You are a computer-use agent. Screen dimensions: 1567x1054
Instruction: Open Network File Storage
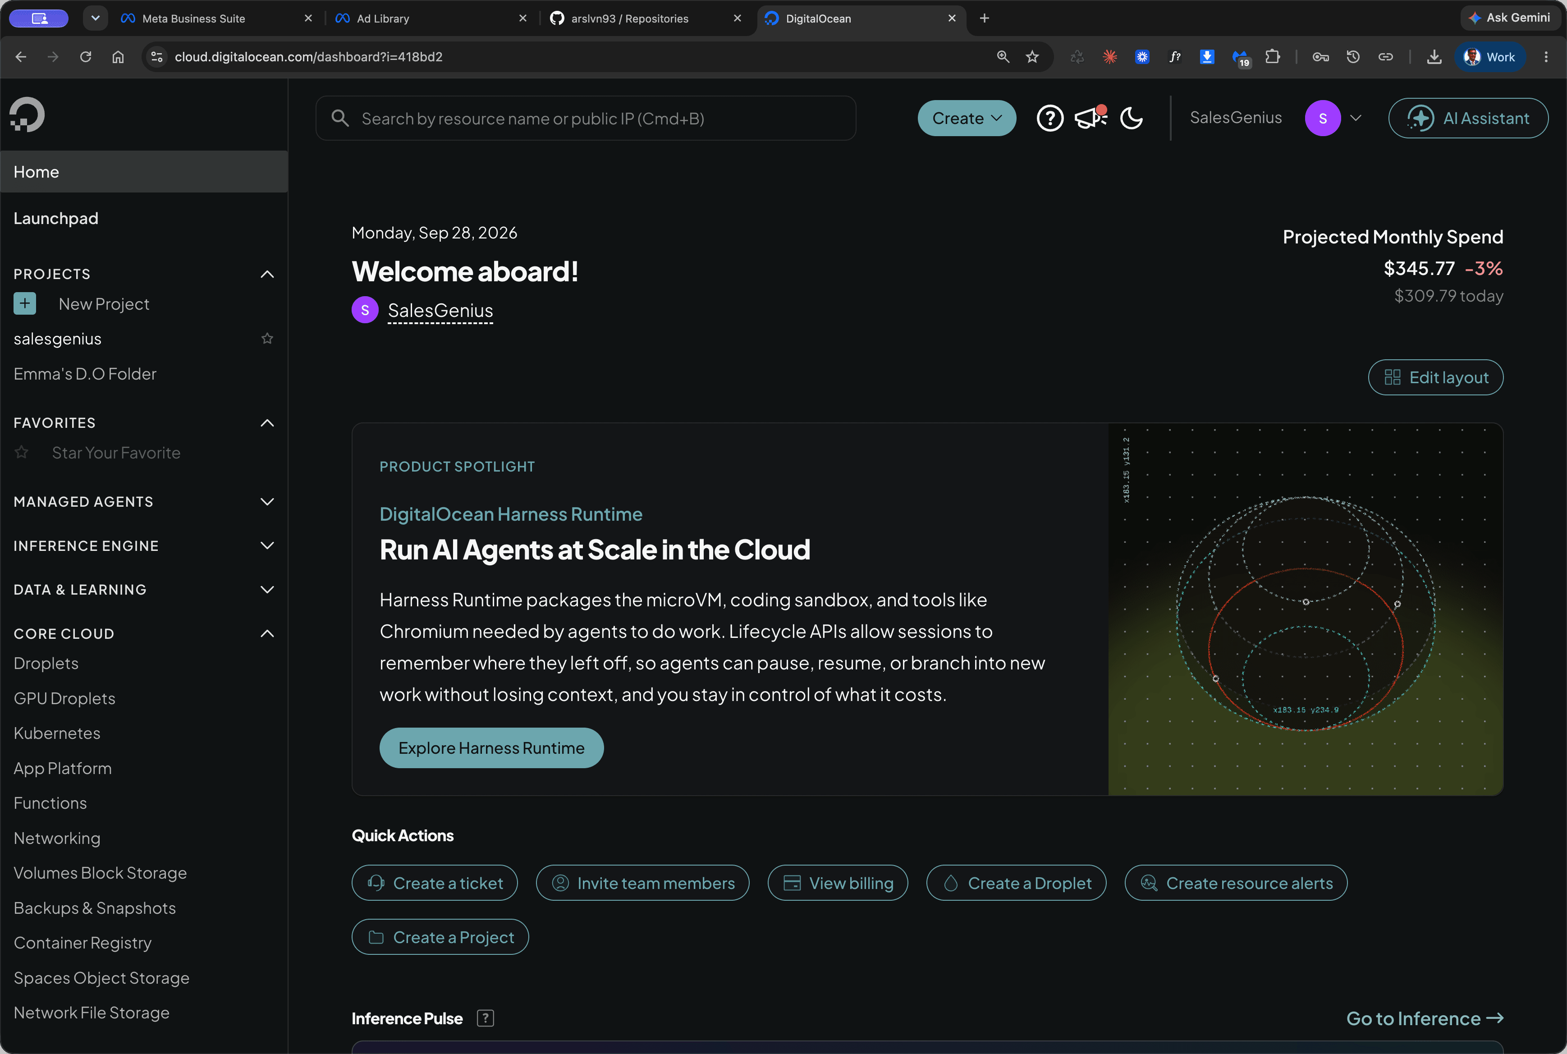[92, 1013]
